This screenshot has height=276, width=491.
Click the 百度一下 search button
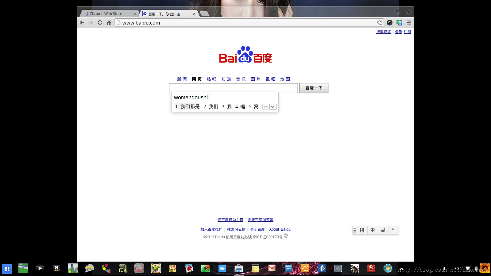[314, 88]
